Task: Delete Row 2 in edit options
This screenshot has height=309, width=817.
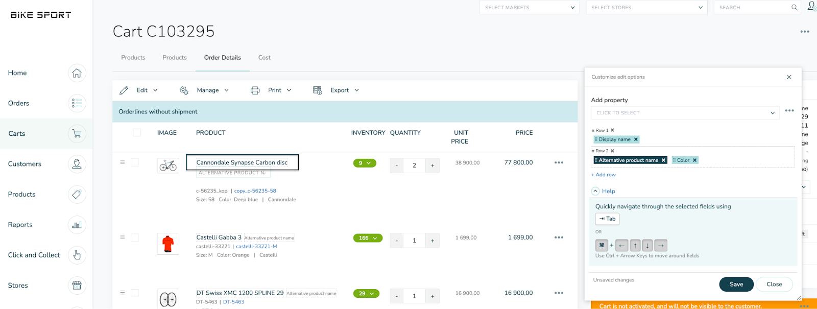Action: 612,151
